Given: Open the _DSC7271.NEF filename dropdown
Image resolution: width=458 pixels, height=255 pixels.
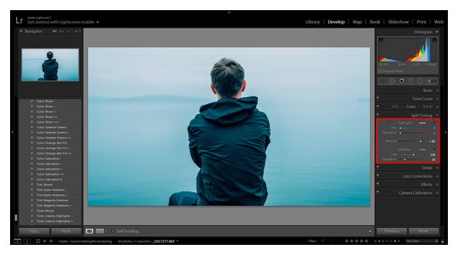Looking at the screenshot, I should click(178, 242).
